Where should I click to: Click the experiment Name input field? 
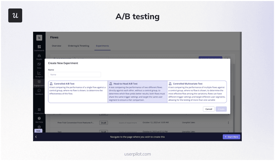74,74
